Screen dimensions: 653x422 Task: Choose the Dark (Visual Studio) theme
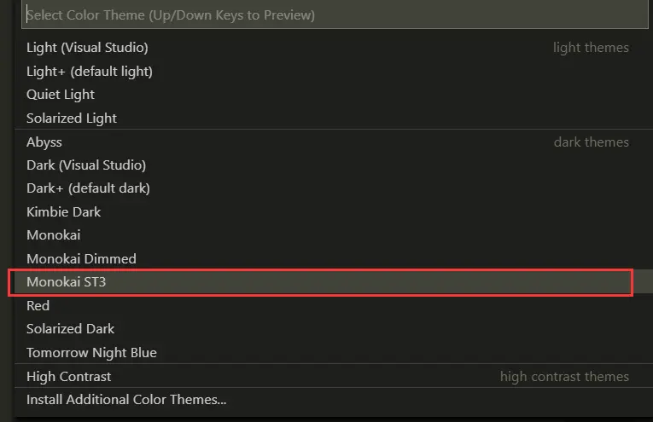pyautogui.click(x=86, y=165)
